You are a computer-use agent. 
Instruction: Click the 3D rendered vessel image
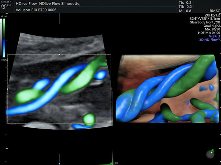point(167,89)
